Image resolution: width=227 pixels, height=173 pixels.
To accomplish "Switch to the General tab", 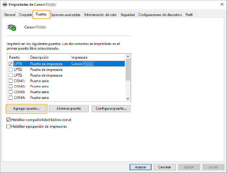I will click(10, 15).
